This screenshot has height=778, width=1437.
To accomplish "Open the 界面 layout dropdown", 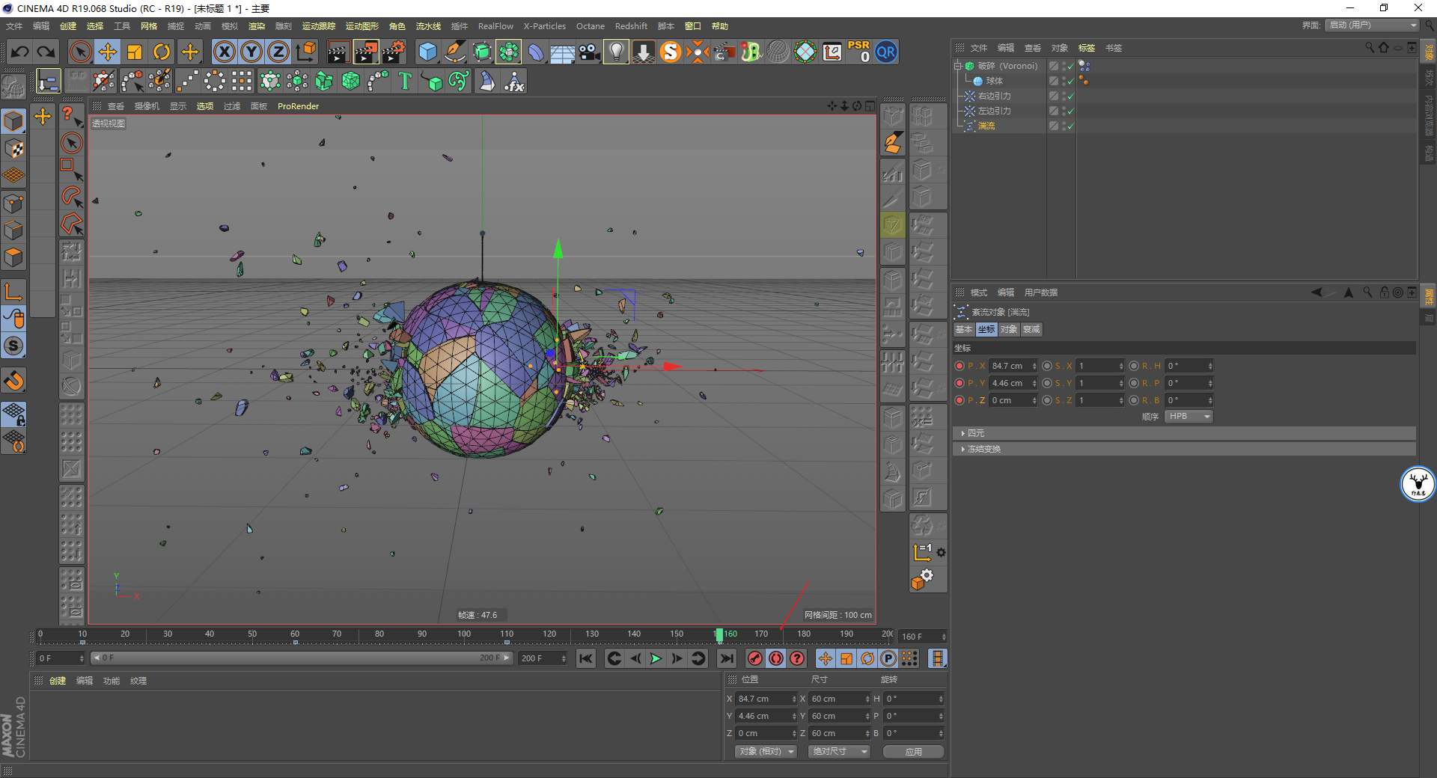I will [x=1373, y=25].
